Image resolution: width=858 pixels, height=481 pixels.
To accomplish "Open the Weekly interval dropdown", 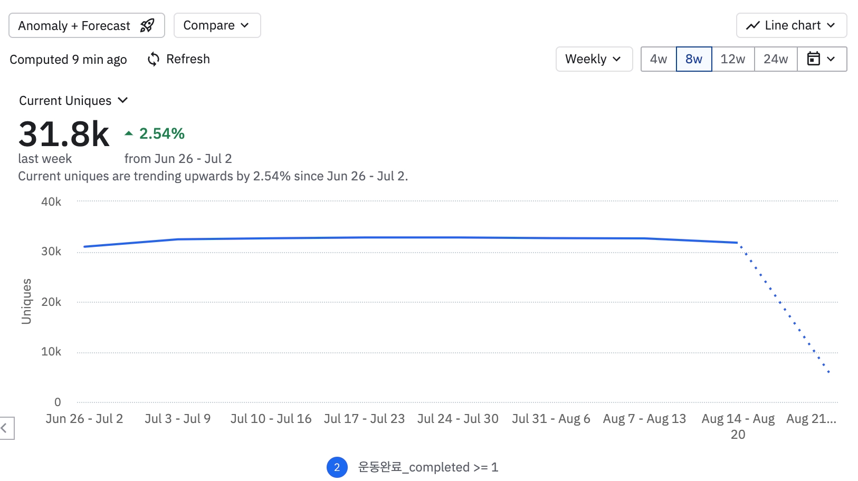I will tap(594, 59).
